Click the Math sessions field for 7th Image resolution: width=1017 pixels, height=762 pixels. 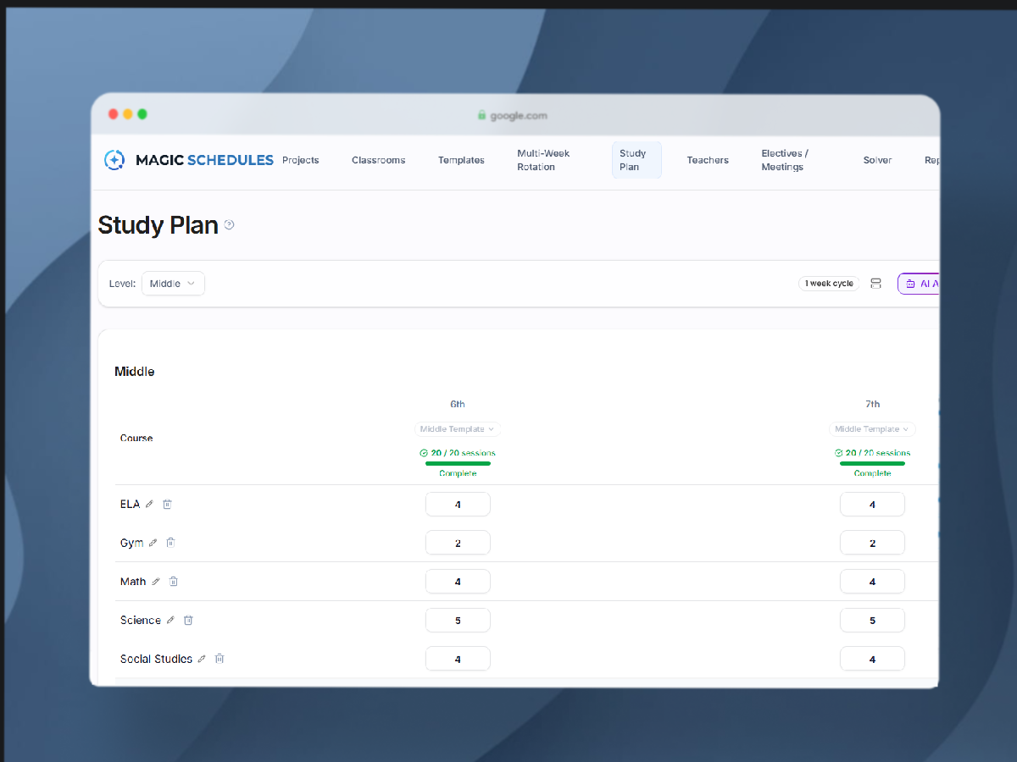click(872, 582)
